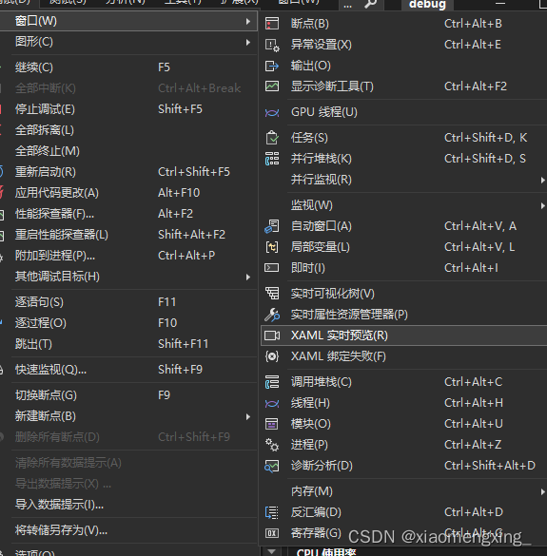Click the 寄存器(G) registers icon

coord(272,533)
